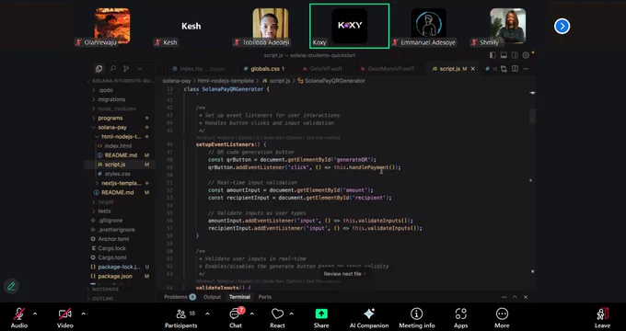
Task: Select Tobiloba Adedeji's video thumbnail
Action: pyautogui.click(x=271, y=26)
